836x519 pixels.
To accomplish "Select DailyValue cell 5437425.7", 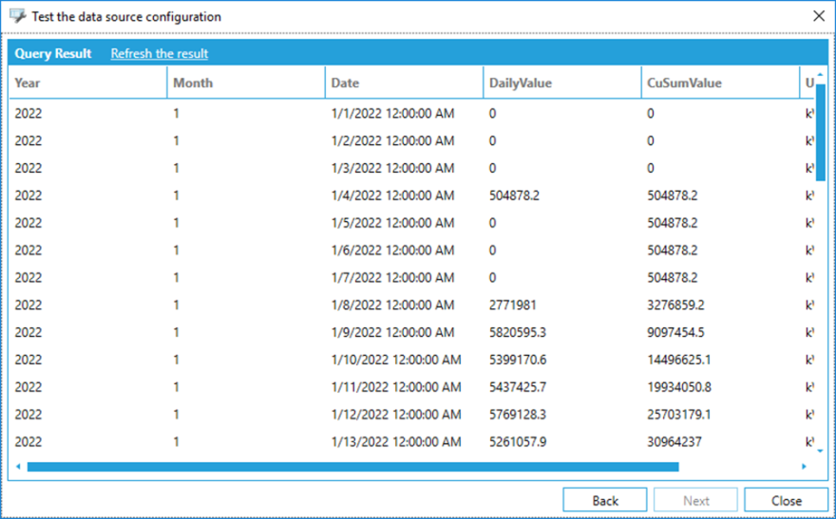I will point(522,387).
